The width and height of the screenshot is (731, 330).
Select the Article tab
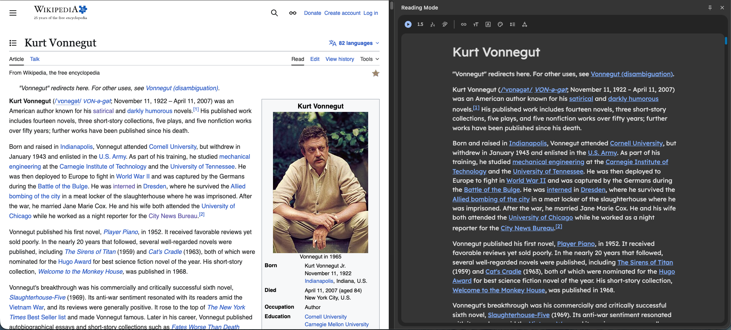point(16,59)
